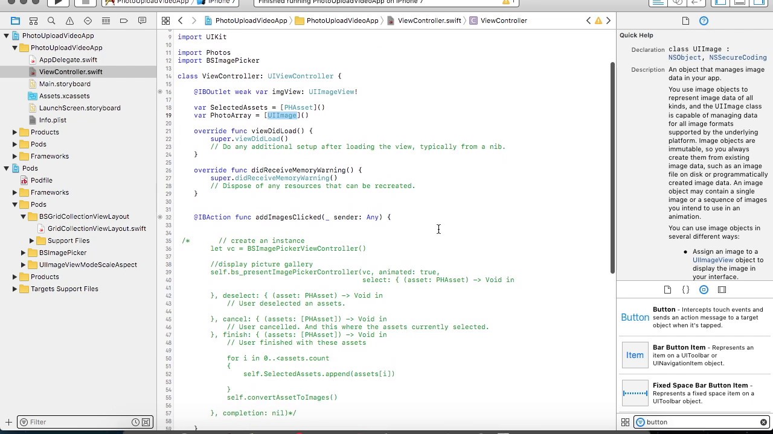Show the Code Snippet library
The image size is (773, 434).
coord(685,290)
